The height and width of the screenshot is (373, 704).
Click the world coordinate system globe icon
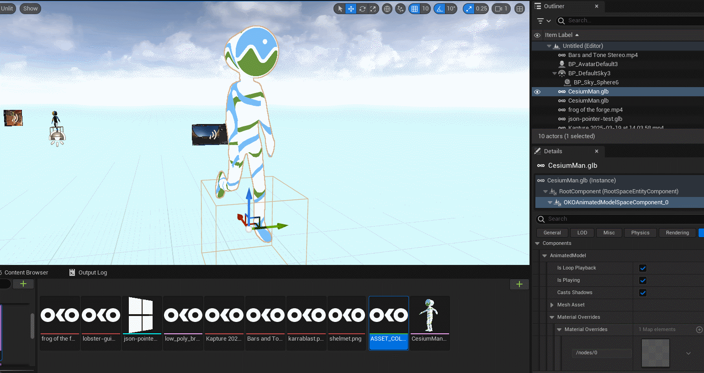387,9
